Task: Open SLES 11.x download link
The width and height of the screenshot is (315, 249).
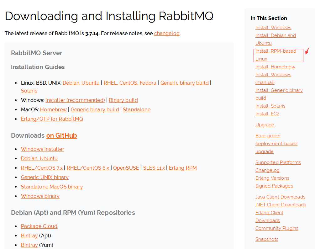Action: pyautogui.click(x=154, y=168)
